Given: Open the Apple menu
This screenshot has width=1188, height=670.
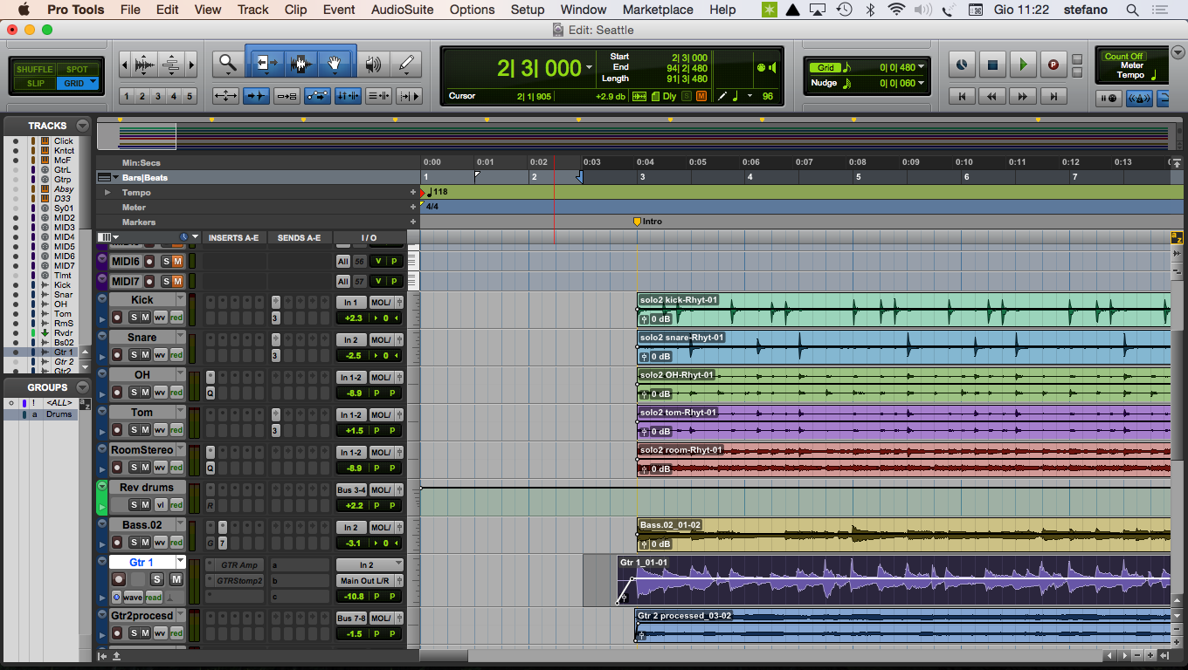Looking at the screenshot, I should point(24,10).
